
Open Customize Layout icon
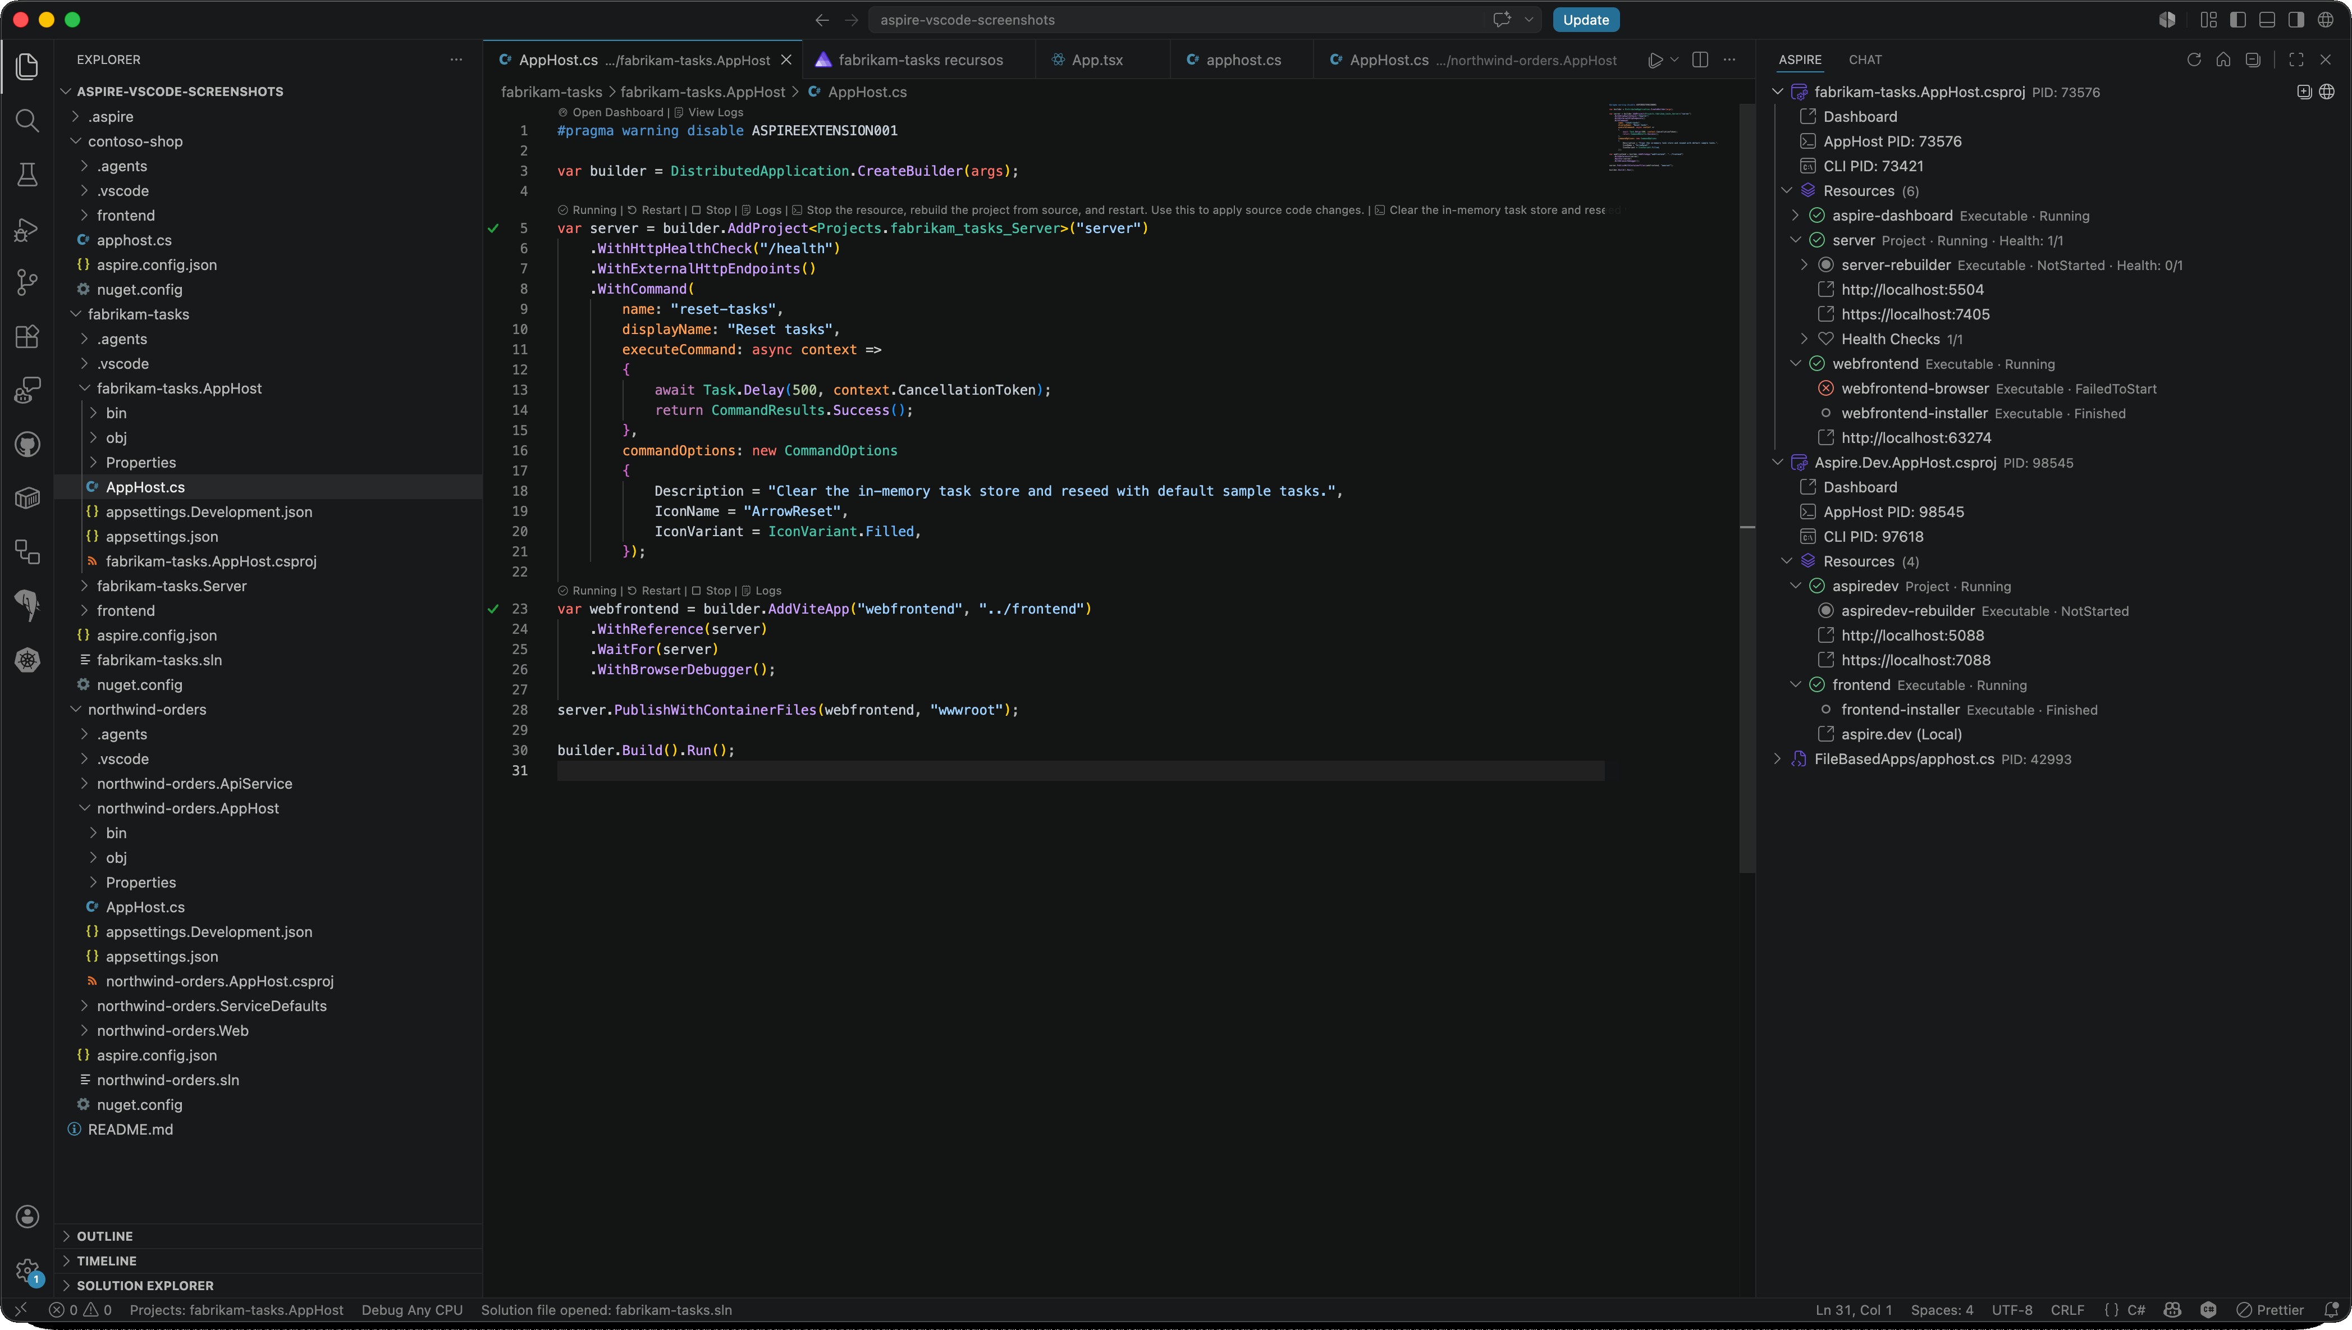tap(2209, 20)
